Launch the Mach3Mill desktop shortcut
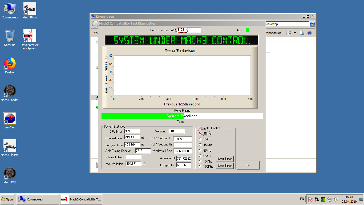The image size is (364, 205). (10, 176)
